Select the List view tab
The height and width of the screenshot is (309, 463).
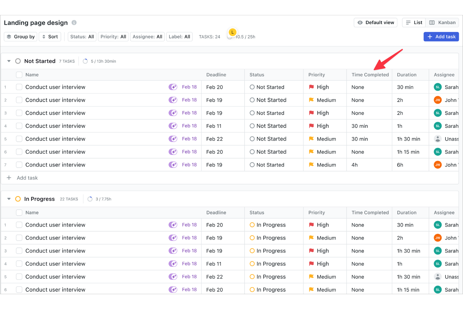coord(414,22)
